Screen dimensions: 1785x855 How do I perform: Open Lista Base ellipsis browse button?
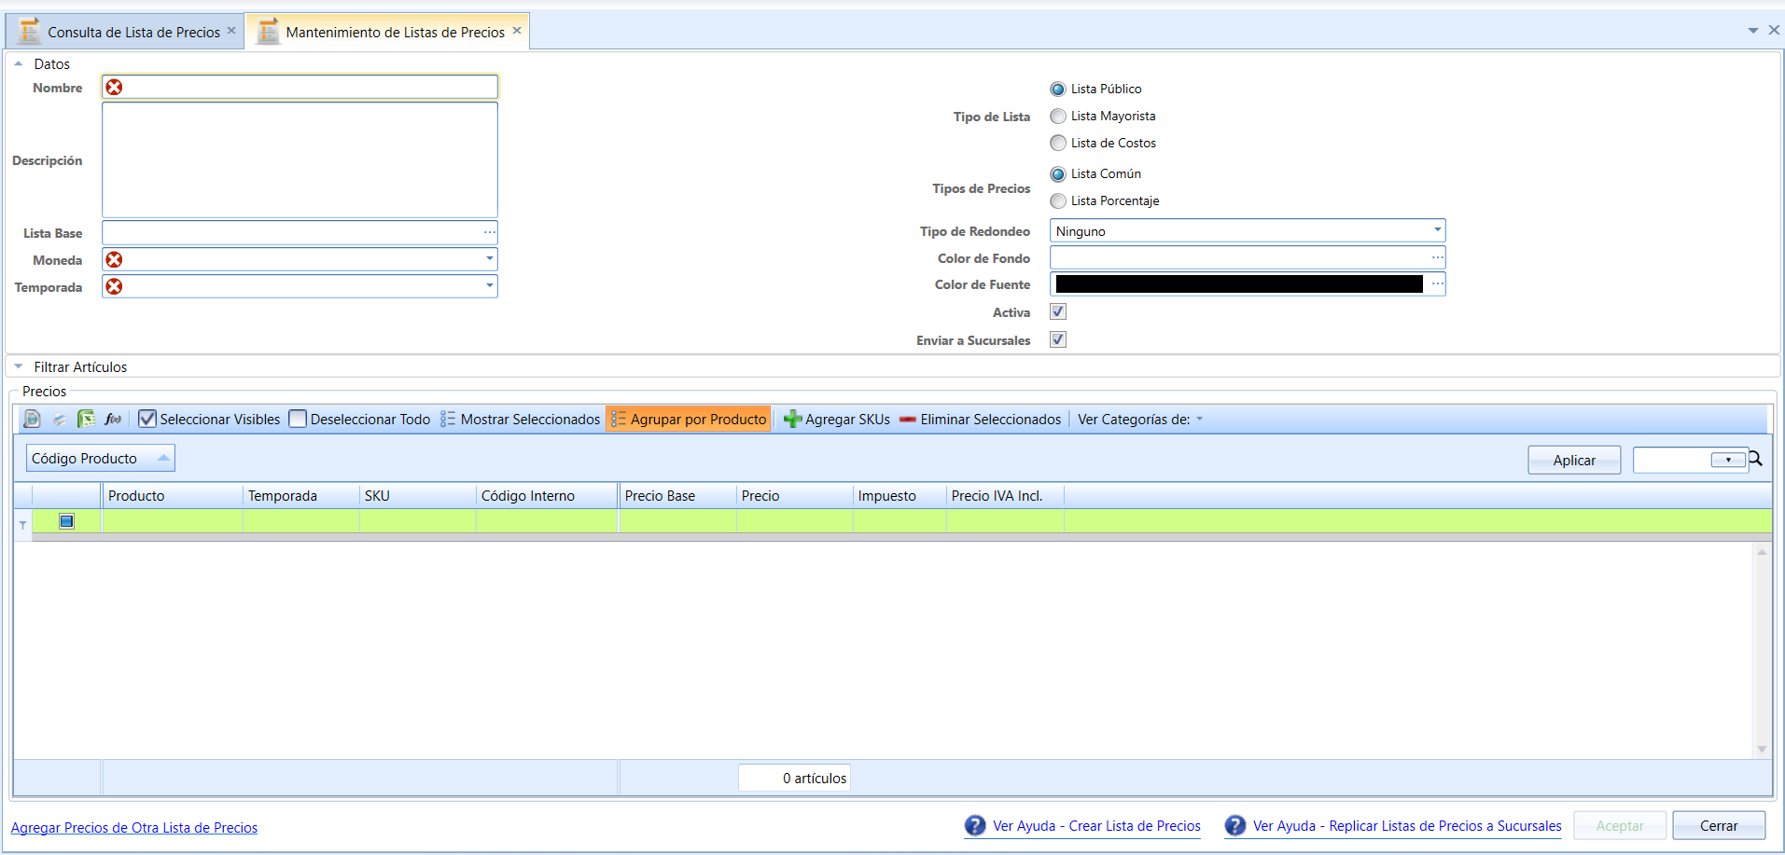point(489,232)
